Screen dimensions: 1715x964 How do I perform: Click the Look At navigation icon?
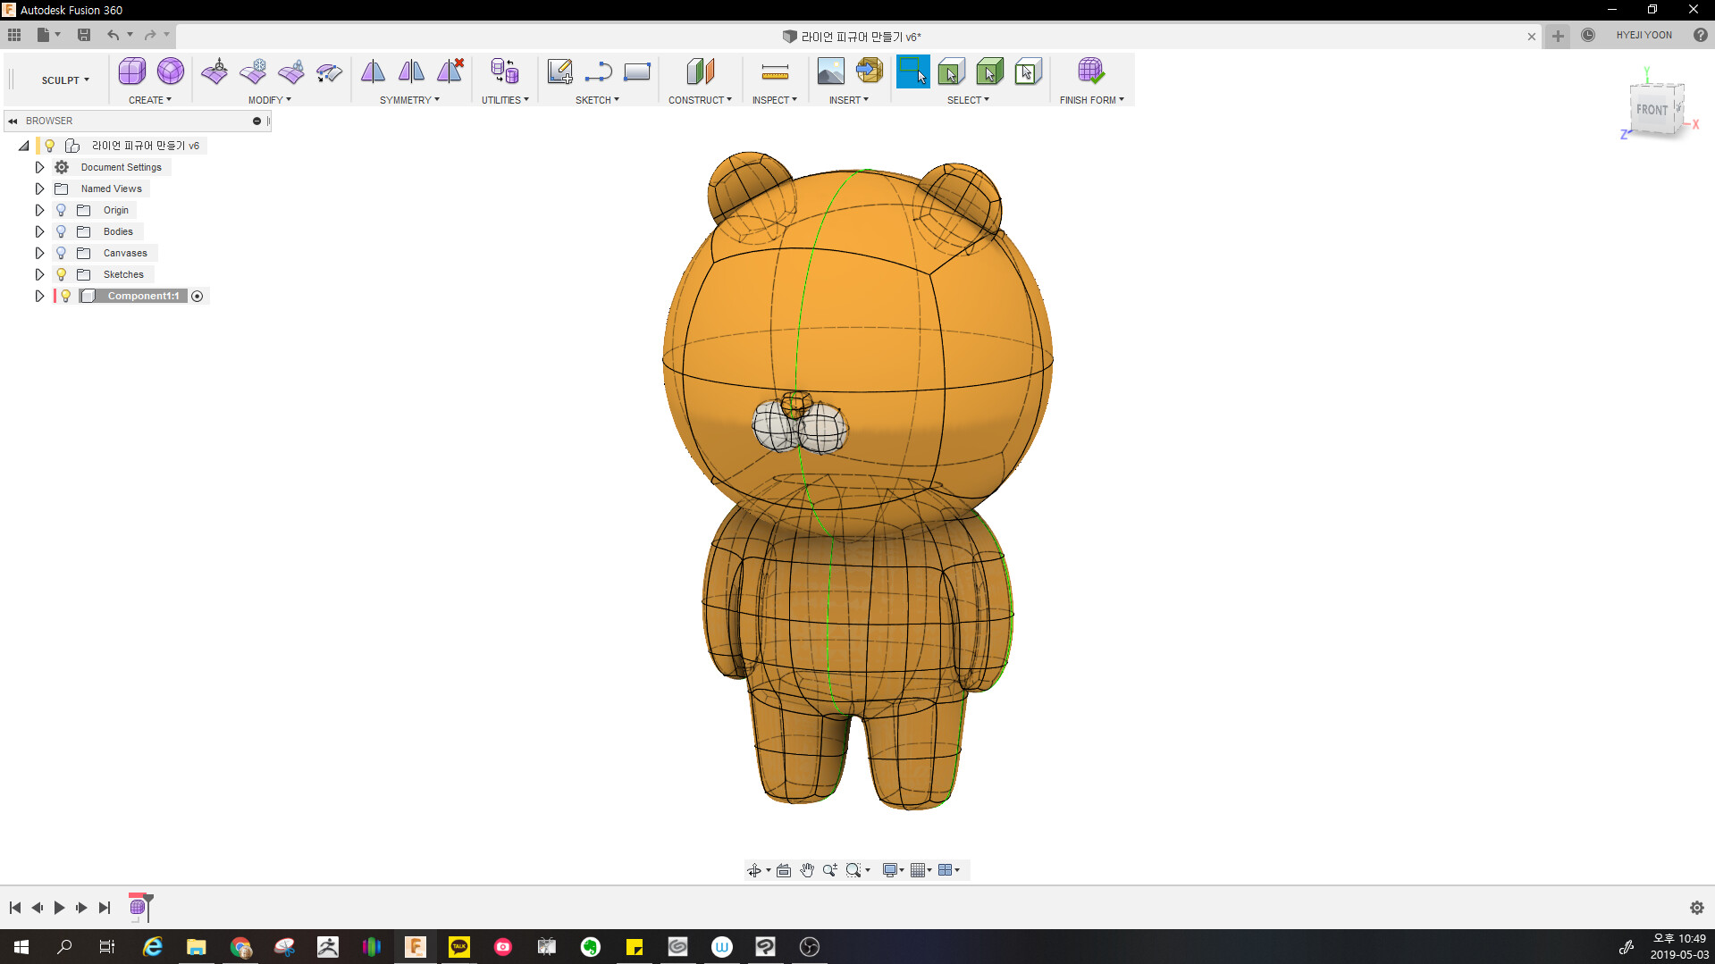784,870
